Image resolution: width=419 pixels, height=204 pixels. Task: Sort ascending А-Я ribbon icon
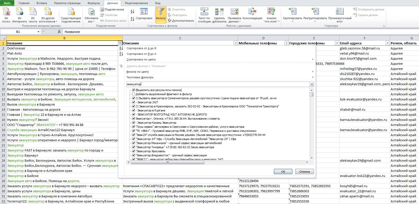(132, 11)
